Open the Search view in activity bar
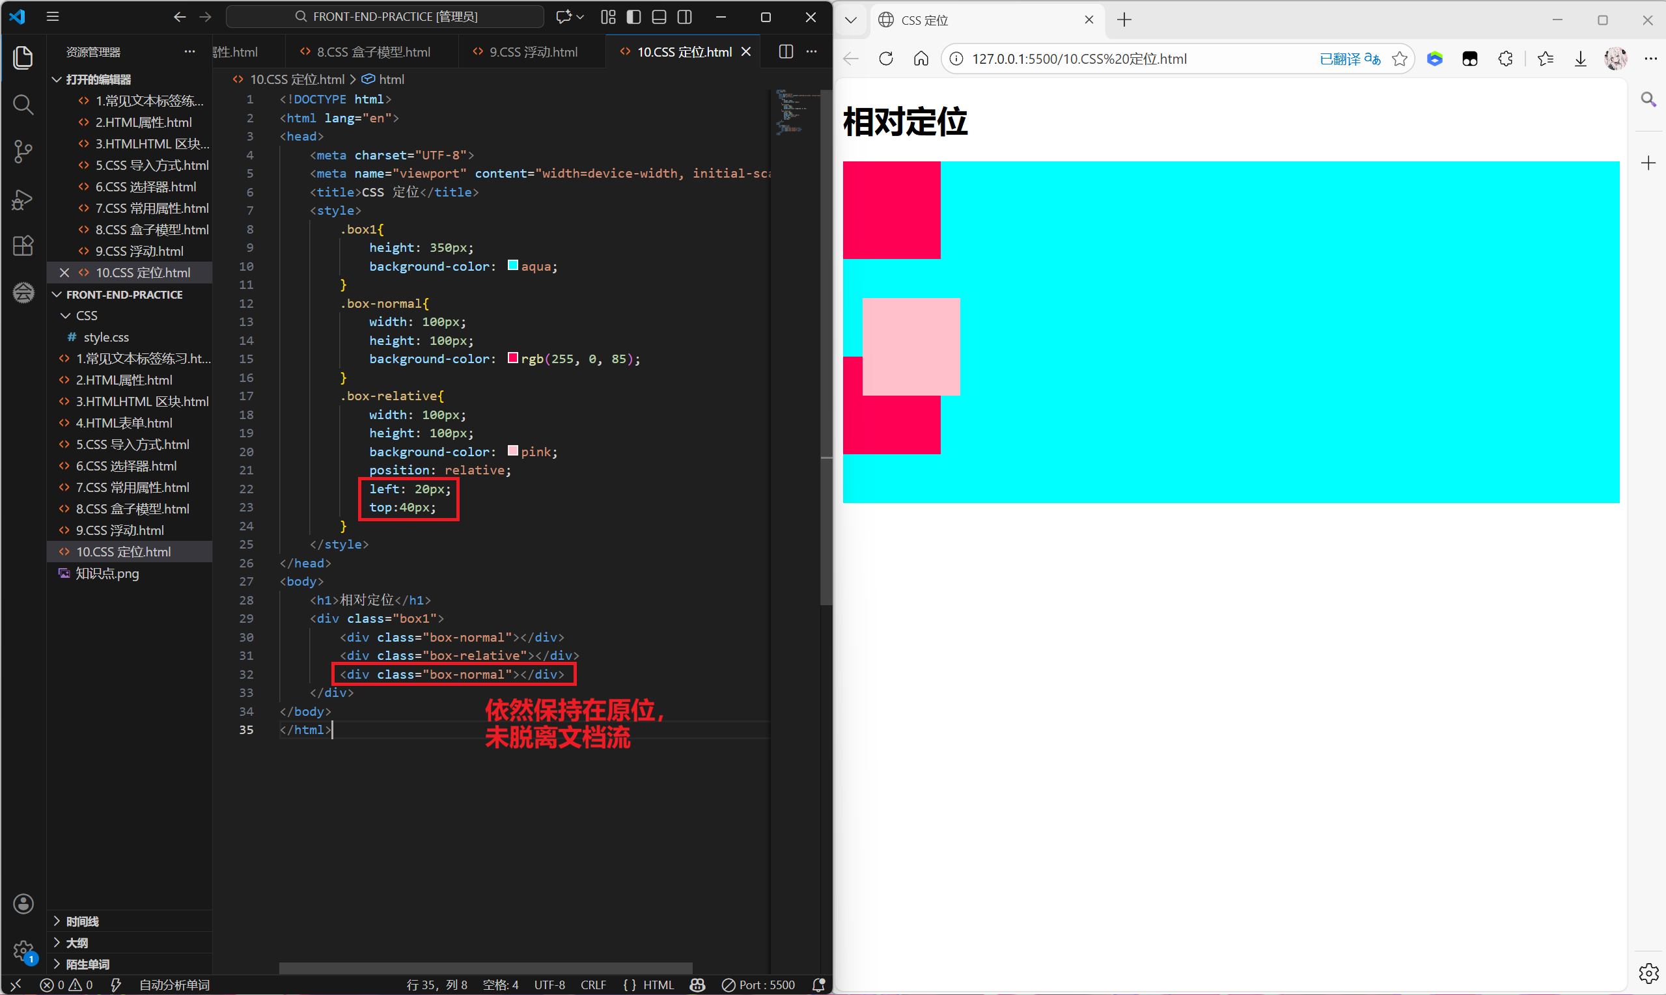The height and width of the screenshot is (995, 1666). (x=23, y=104)
